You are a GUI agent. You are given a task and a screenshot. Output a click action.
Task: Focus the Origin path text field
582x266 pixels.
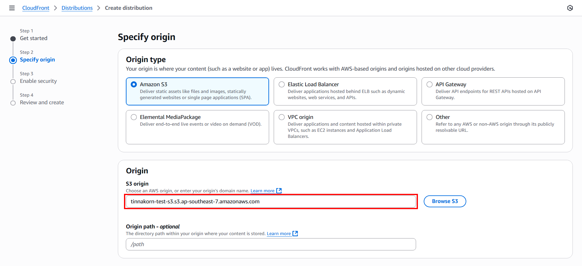pos(271,244)
